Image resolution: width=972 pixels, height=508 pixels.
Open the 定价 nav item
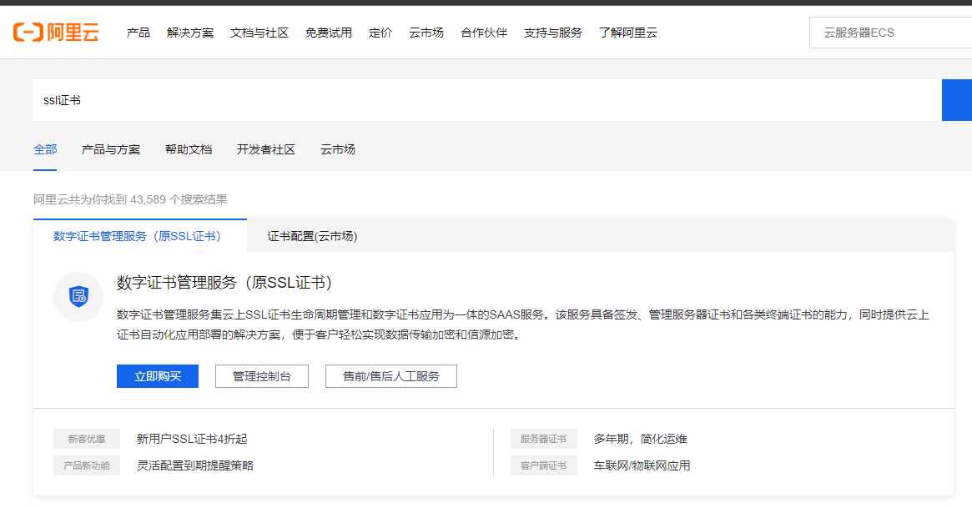pyautogui.click(x=380, y=33)
